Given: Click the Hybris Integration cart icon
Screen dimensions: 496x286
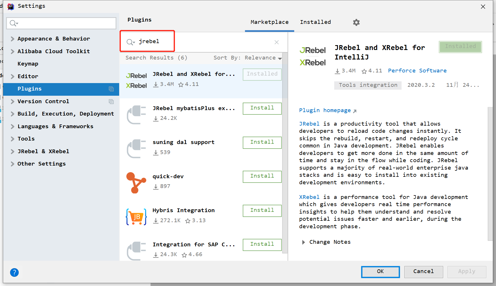Looking at the screenshot, I should (x=136, y=217).
